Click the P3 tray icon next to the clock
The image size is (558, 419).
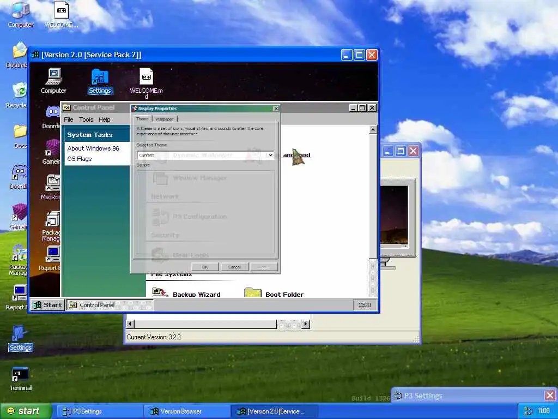pyautogui.click(x=528, y=411)
